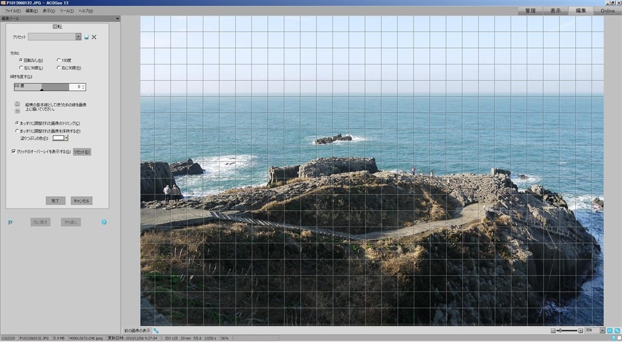
Task: Click the angle value input field
Action: tap(75, 87)
